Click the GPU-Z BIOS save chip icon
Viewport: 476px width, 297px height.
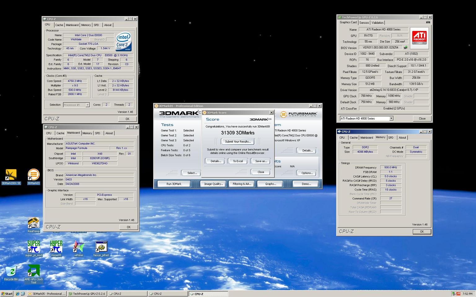click(405, 48)
